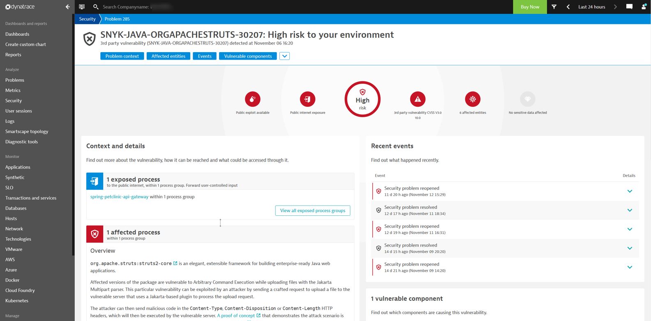Image resolution: width=651 pixels, height=321 pixels.
Task: Open proof of concept external link icon
Action: [259, 316]
